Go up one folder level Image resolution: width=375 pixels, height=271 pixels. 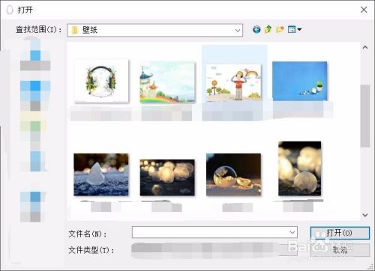(x=268, y=29)
